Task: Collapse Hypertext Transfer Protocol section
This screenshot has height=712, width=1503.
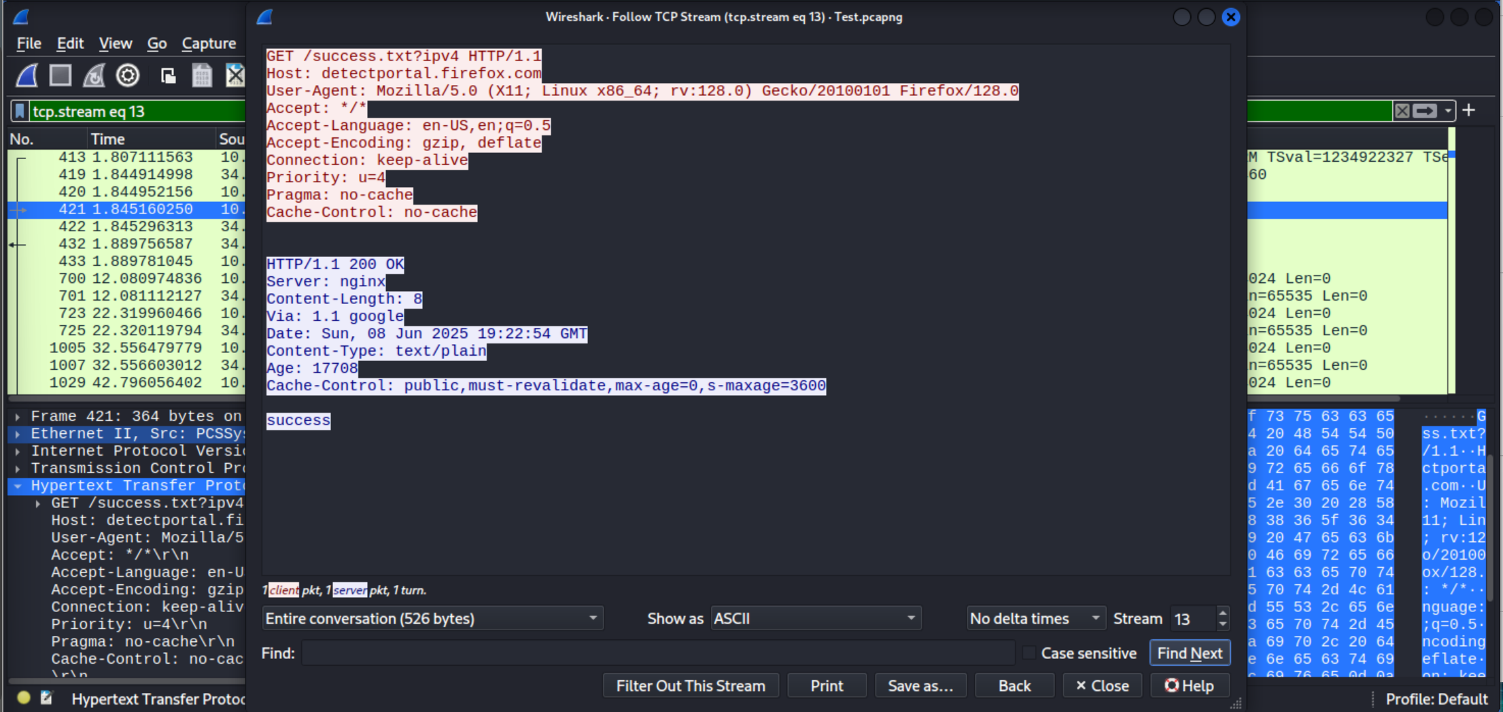Action: click(x=18, y=486)
